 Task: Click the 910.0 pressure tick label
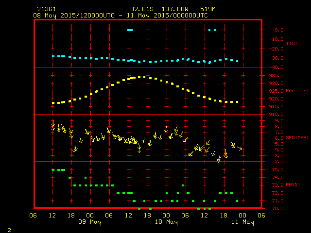pos(276,115)
